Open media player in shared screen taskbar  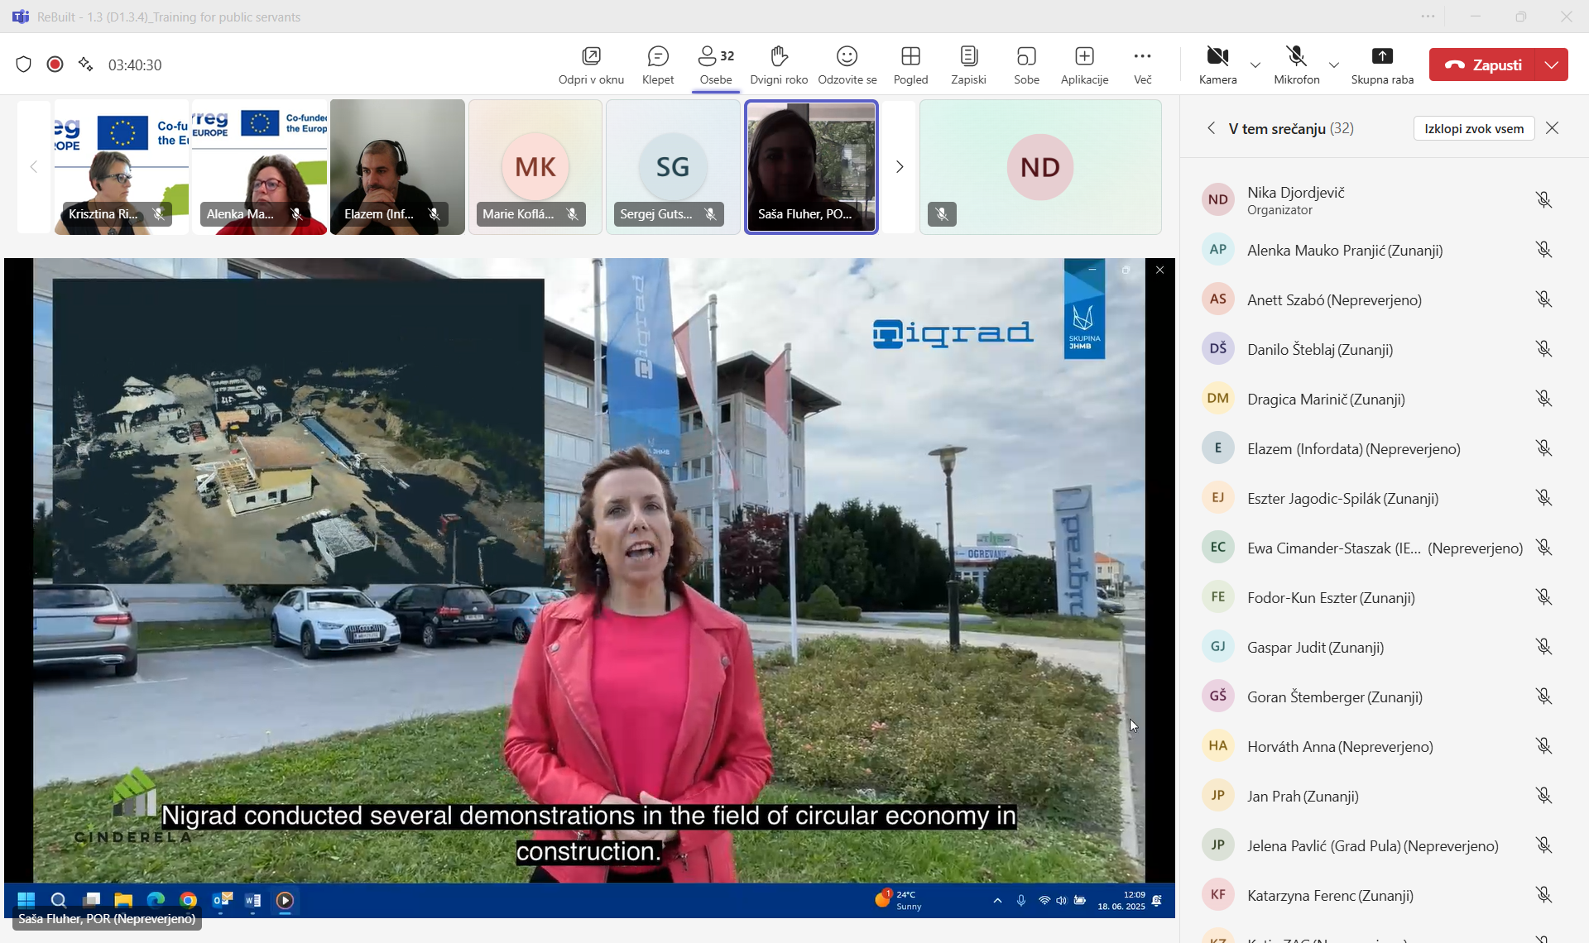(285, 900)
